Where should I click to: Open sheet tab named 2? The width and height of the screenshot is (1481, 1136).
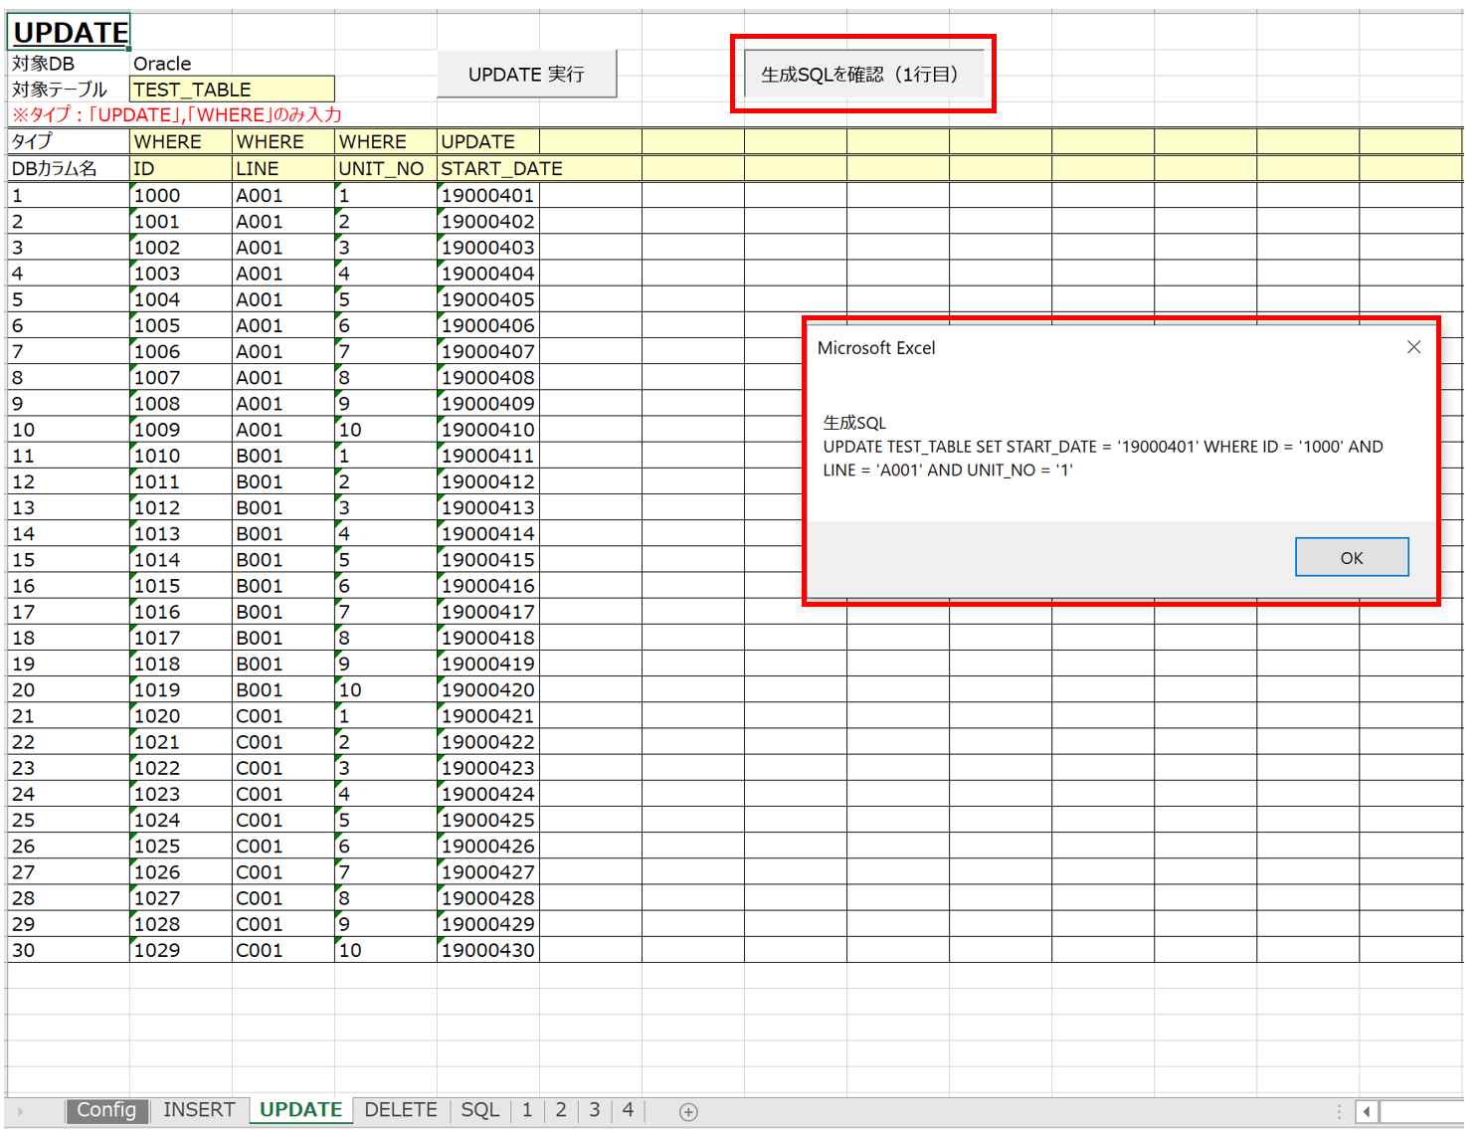(x=561, y=1110)
